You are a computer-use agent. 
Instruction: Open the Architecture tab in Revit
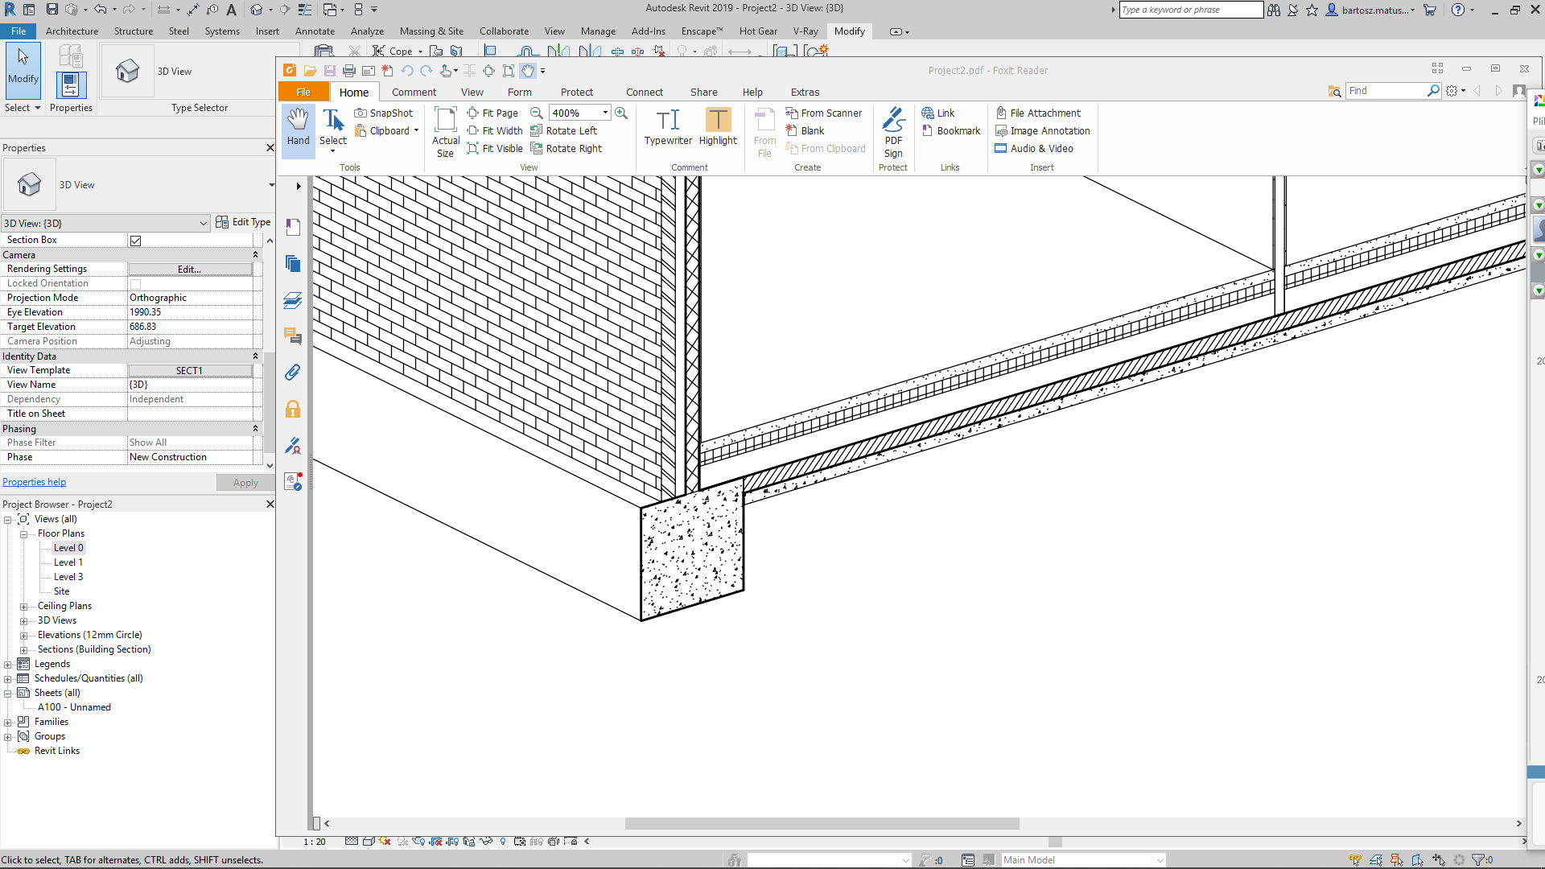point(72,31)
